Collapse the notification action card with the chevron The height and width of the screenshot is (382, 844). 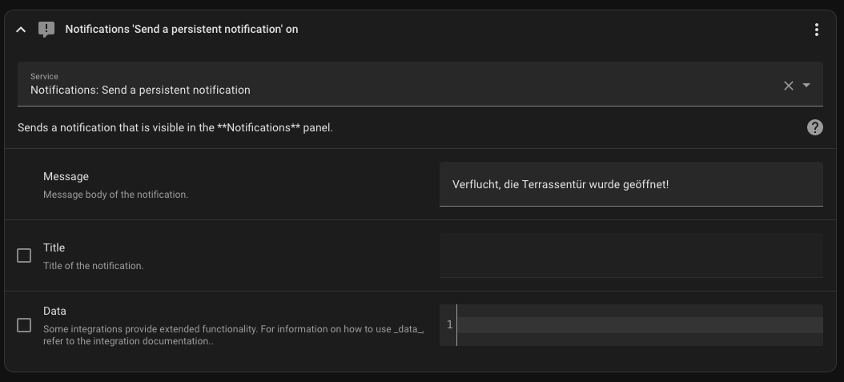tap(21, 30)
